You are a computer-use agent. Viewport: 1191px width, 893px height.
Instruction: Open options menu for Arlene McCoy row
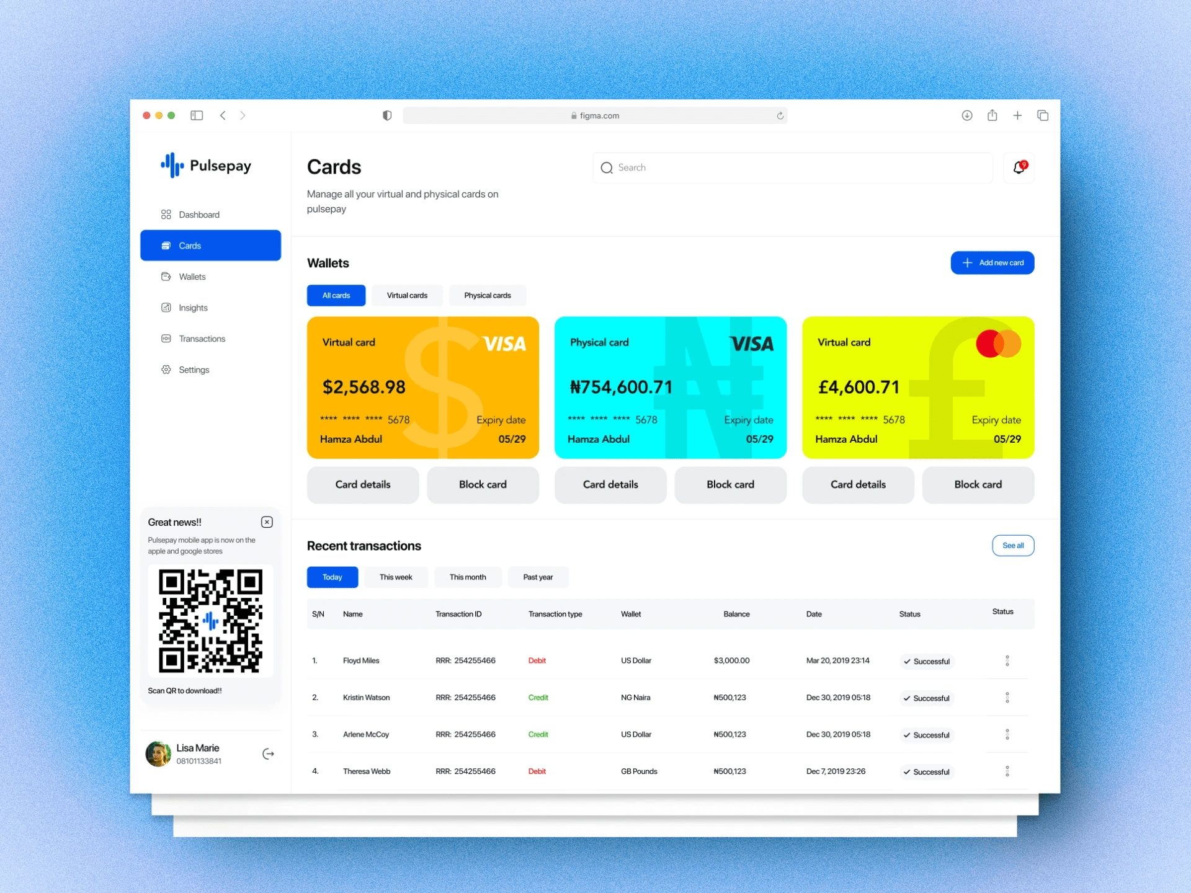point(1007,734)
